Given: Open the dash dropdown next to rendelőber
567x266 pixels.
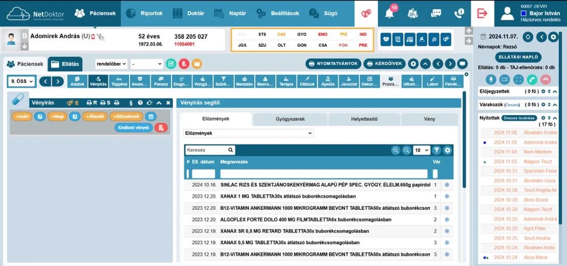Looking at the screenshot, I should point(147,64).
